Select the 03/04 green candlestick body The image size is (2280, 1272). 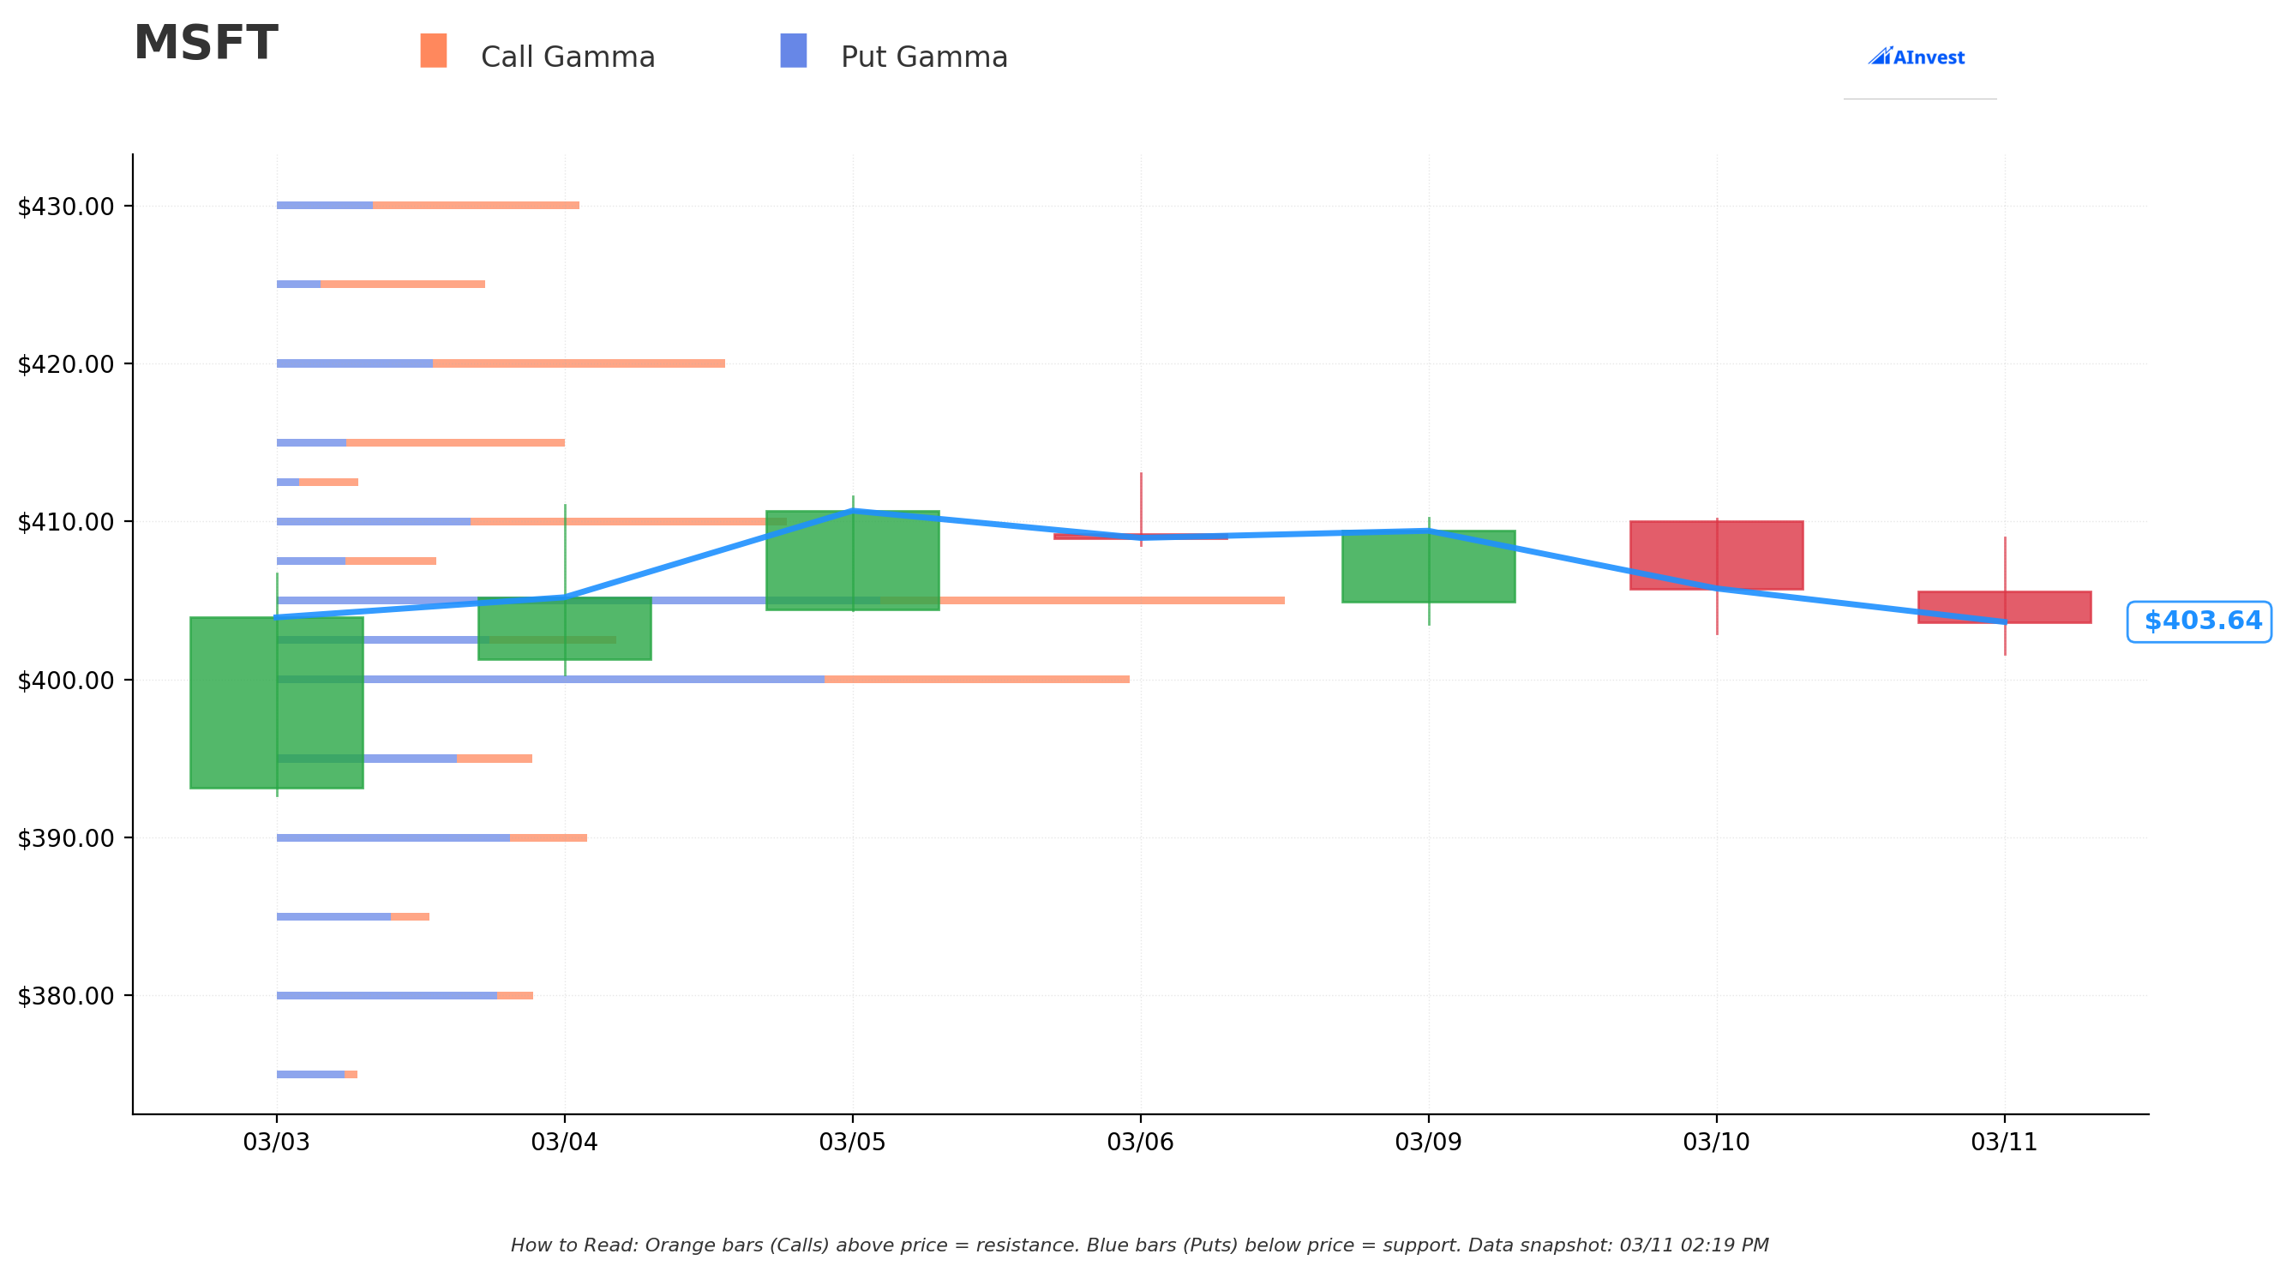click(565, 628)
